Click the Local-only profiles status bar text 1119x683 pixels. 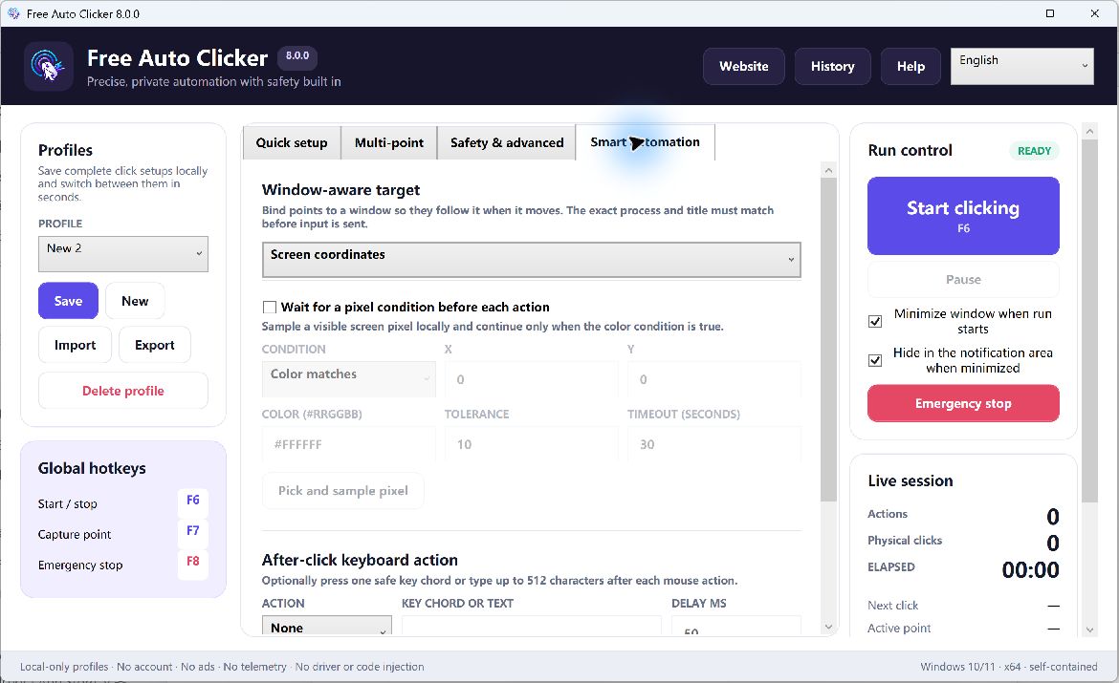[x=222, y=667]
